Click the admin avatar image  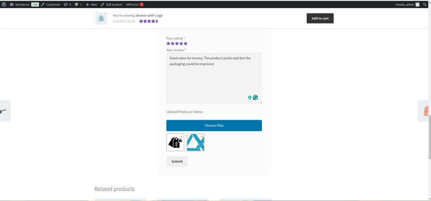(x=418, y=4)
